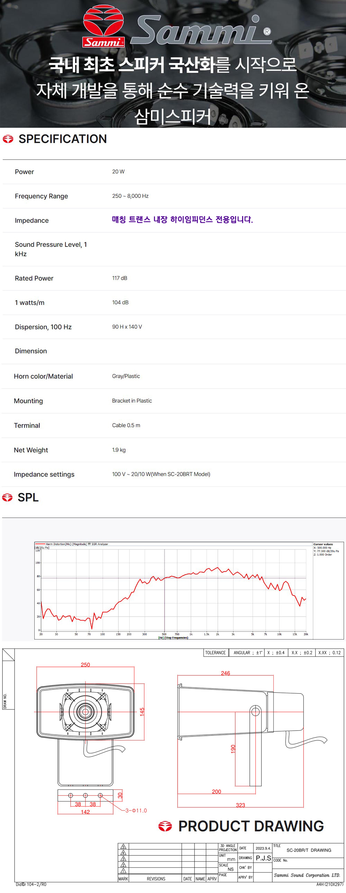Select the '250 ~ 8,000 Hz' frequency value
Screen dimensions: 346x893
[x=130, y=196]
